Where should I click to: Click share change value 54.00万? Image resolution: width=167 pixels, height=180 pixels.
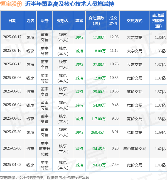(x=99, y=105)
